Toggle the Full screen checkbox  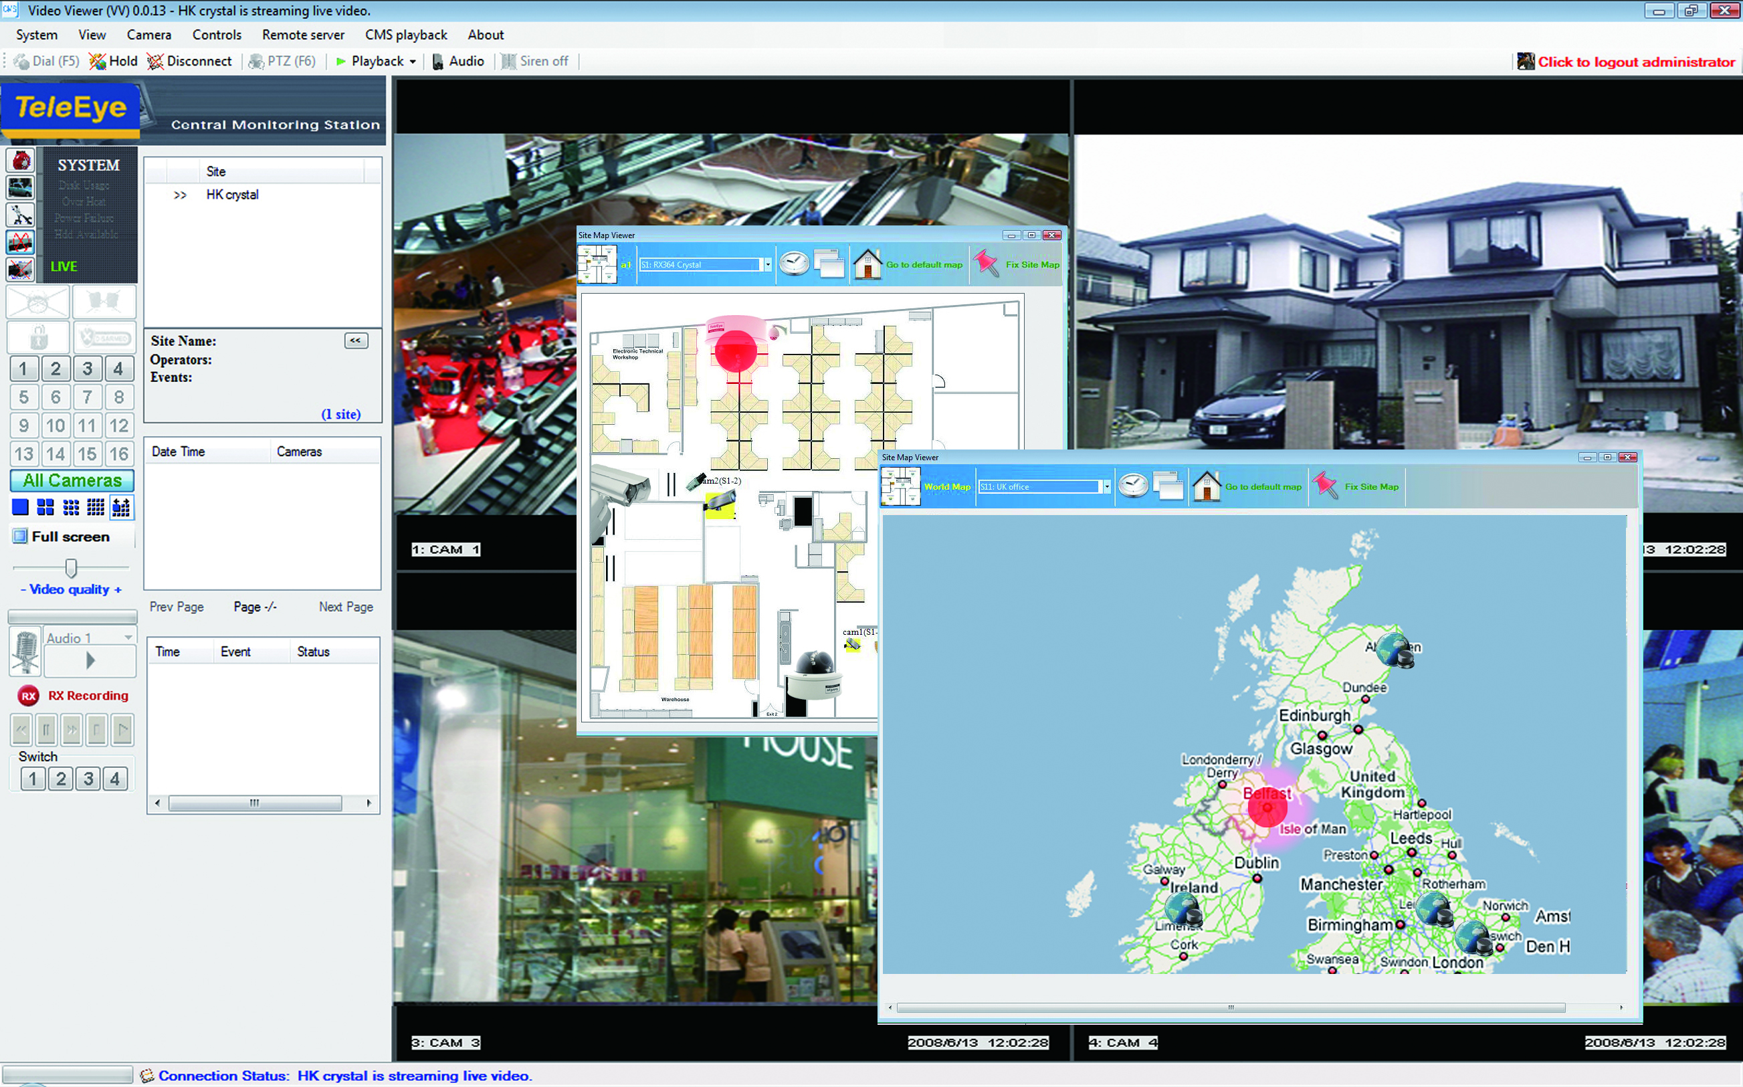[x=20, y=536]
